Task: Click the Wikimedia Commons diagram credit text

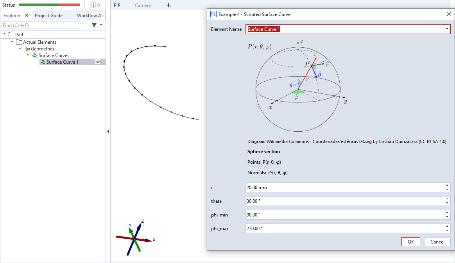Action: [347, 141]
